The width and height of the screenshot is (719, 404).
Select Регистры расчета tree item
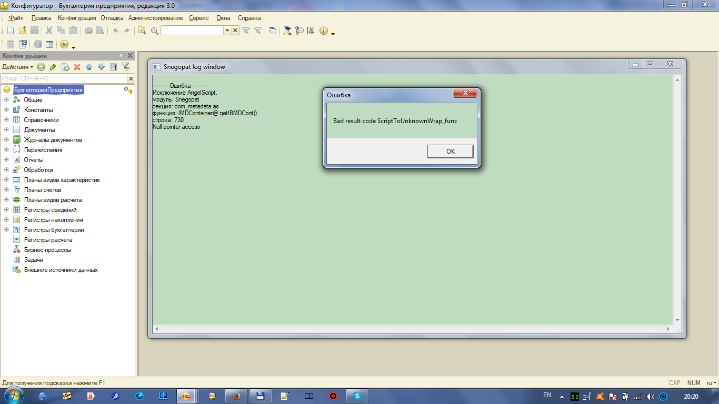48,240
